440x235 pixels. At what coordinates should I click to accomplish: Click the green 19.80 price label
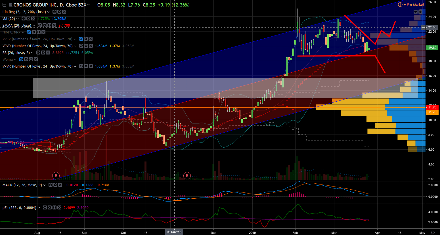[x=432, y=48]
